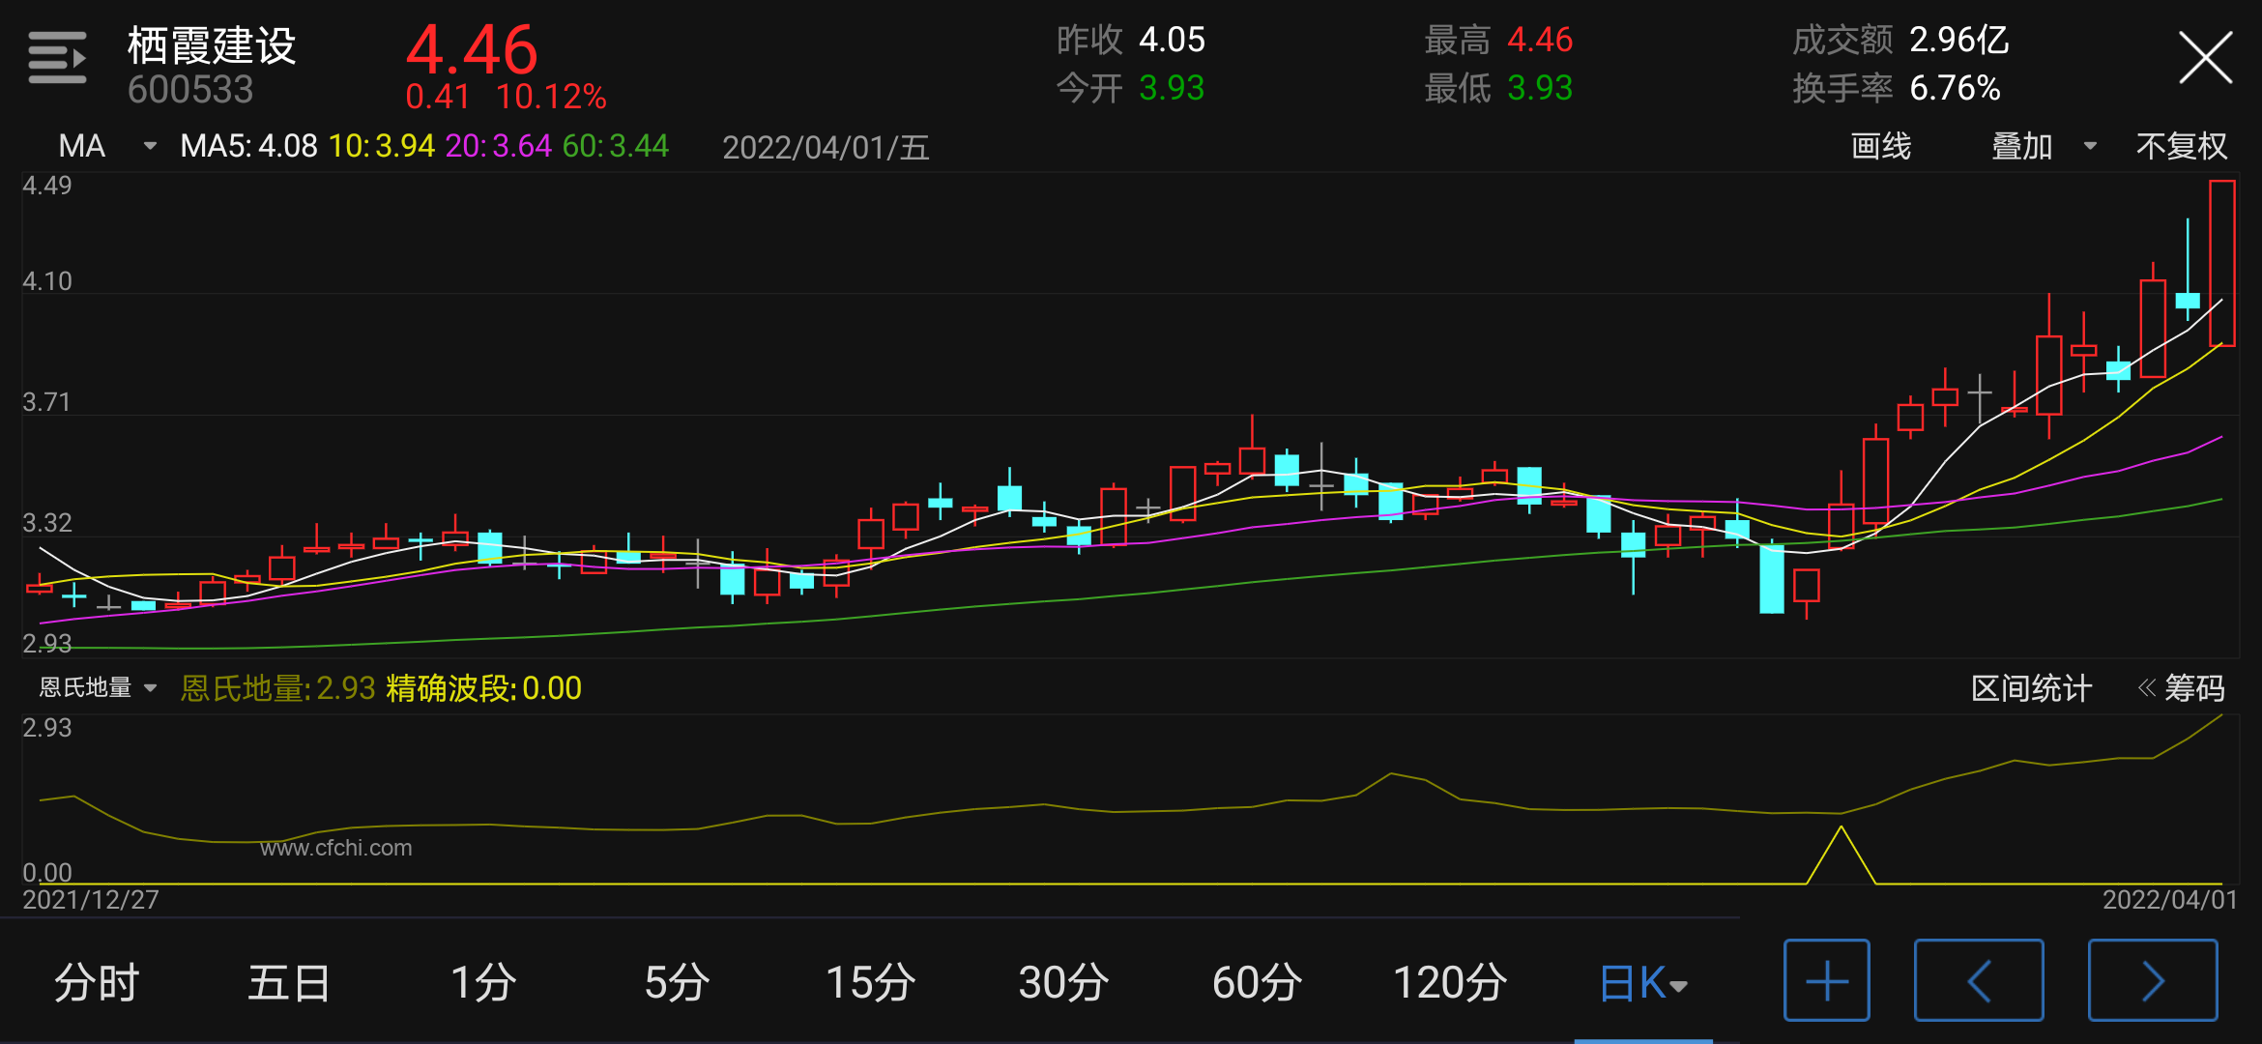Activate the 画线 drawing tool
The height and width of the screenshot is (1044, 2262).
click(x=1880, y=146)
